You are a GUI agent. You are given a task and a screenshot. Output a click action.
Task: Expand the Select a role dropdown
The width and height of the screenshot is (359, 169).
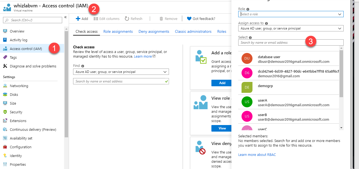point(291,14)
